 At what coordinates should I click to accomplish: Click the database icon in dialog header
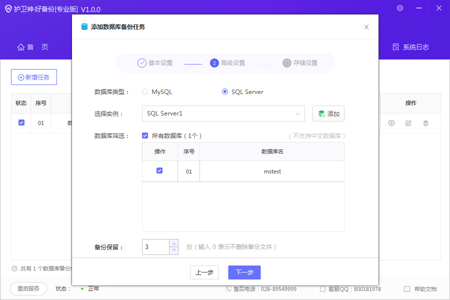point(84,26)
